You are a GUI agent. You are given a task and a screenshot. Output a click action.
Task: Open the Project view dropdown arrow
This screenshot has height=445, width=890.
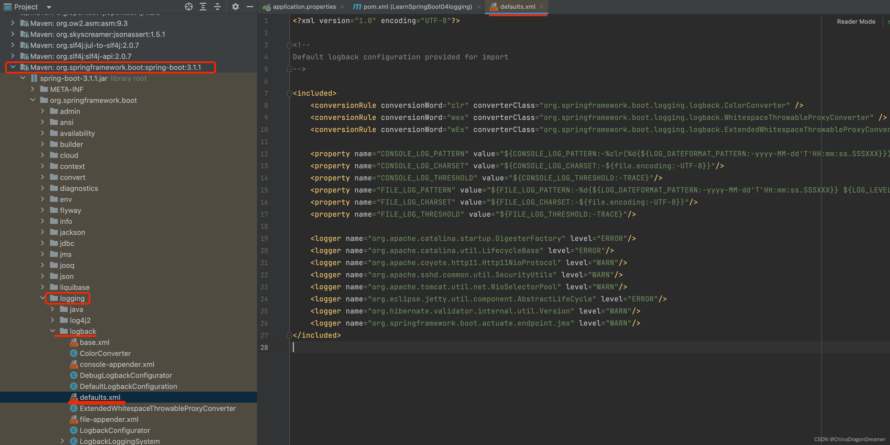(x=49, y=7)
